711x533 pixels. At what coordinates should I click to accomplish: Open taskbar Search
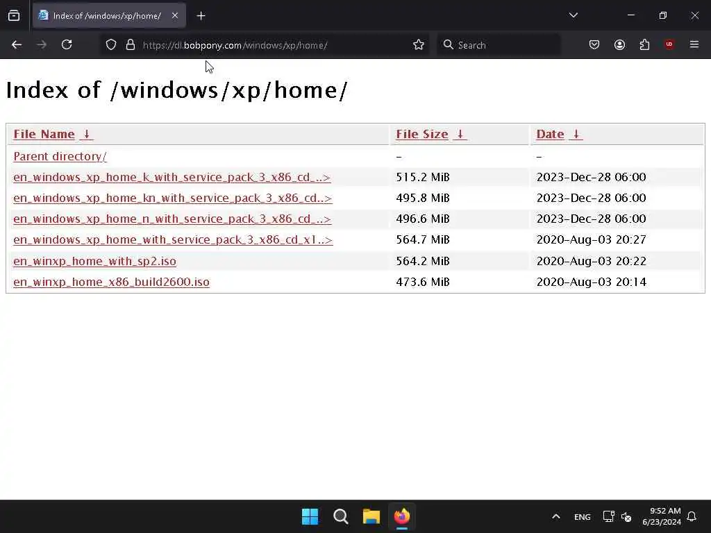[x=340, y=516]
